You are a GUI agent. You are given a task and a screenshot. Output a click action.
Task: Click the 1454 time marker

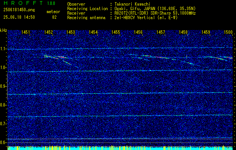[x=93, y=32]
